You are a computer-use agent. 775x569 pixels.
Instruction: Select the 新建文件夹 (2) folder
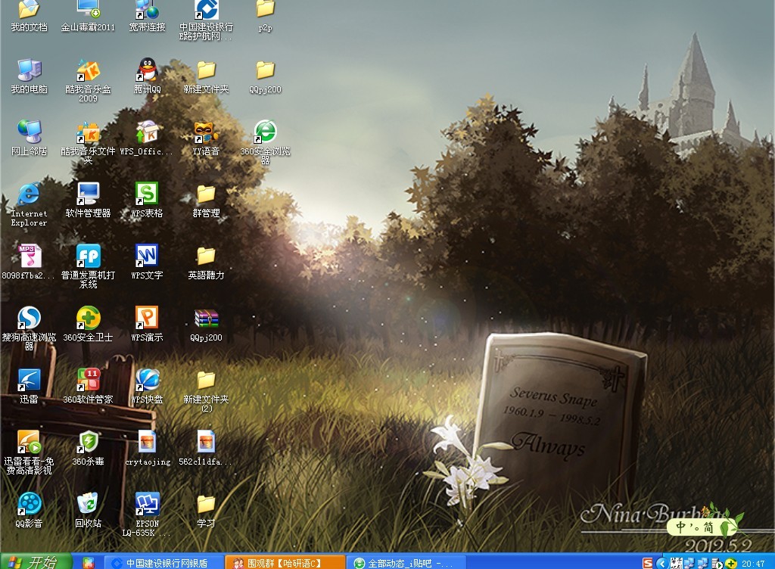click(x=206, y=391)
